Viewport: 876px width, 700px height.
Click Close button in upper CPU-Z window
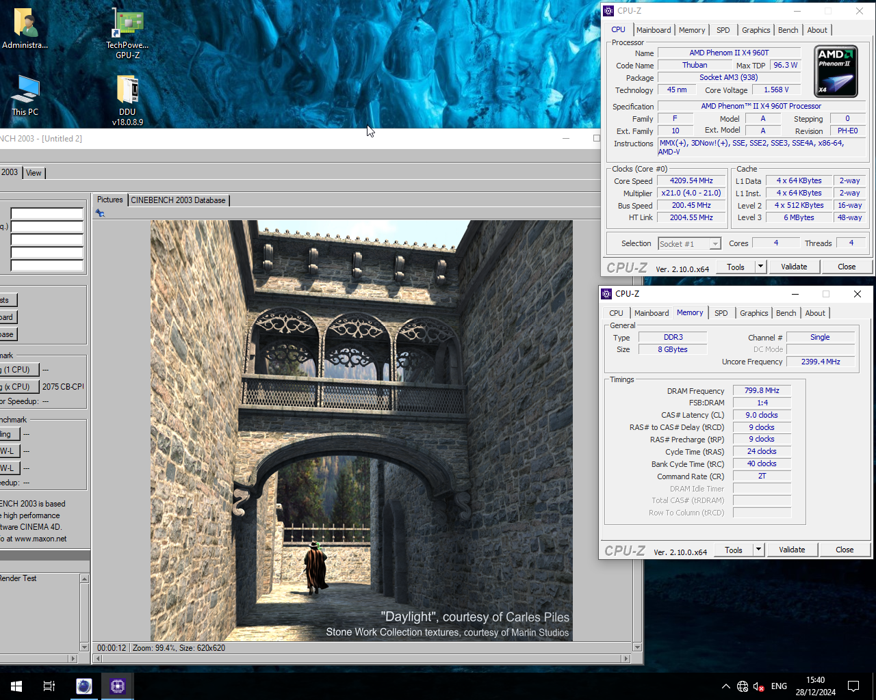pos(847,267)
